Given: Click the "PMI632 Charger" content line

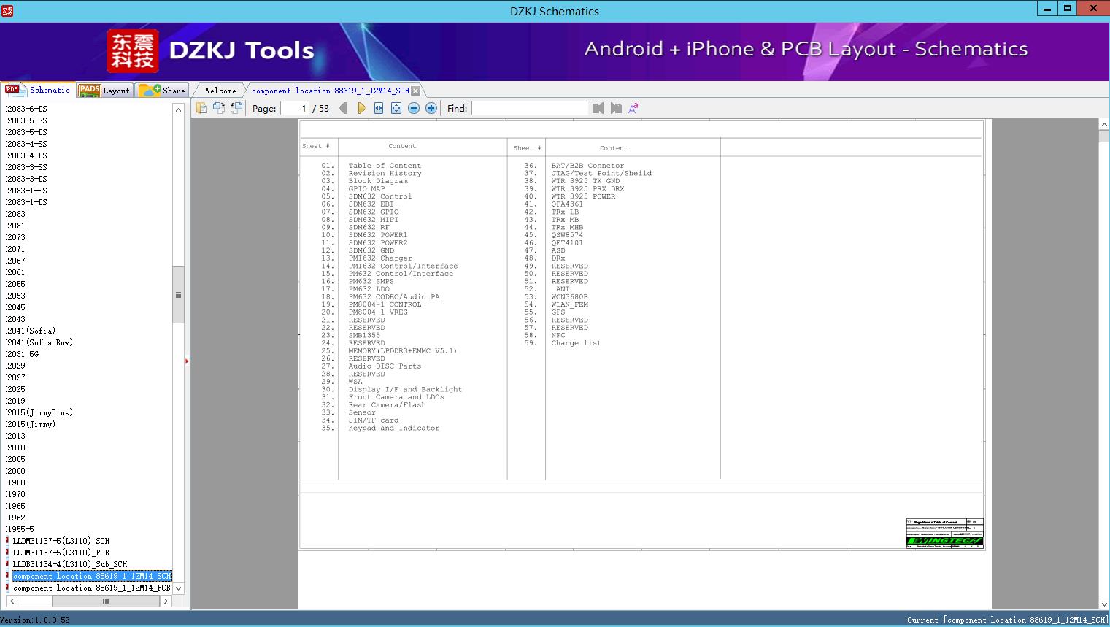Looking at the screenshot, I should click(380, 258).
